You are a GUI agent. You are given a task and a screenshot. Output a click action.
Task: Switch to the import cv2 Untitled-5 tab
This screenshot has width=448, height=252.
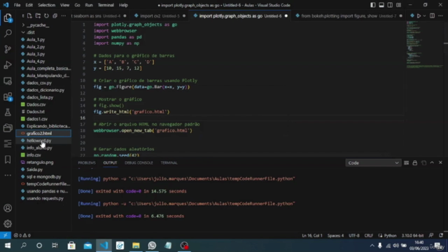point(160,16)
